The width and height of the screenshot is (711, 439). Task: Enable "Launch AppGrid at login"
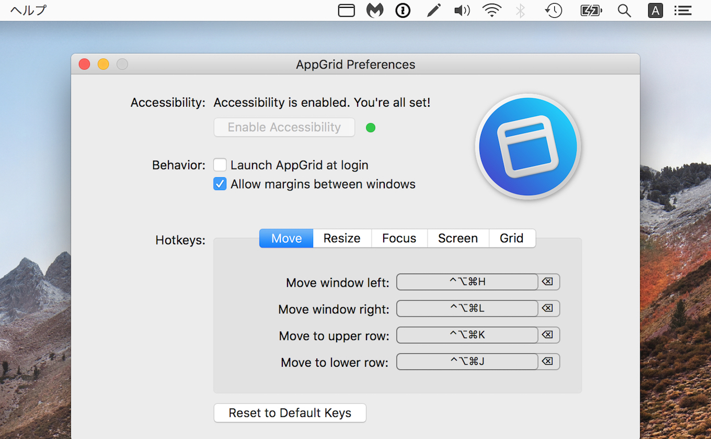(220, 164)
